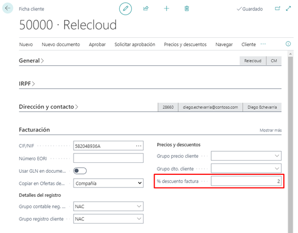Click the % descuento factura field
298x233 pixels.
point(246,181)
